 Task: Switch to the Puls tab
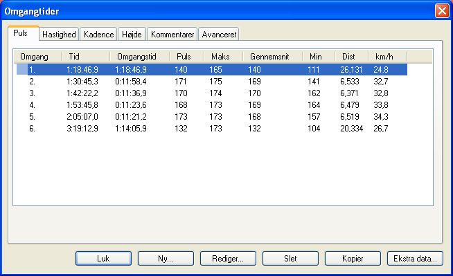click(x=24, y=33)
